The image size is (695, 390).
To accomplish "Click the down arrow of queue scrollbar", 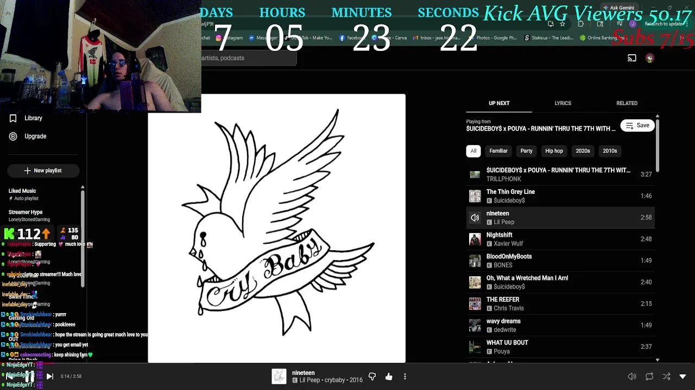I will [x=658, y=360].
